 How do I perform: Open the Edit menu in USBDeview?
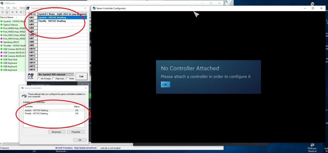8,8
